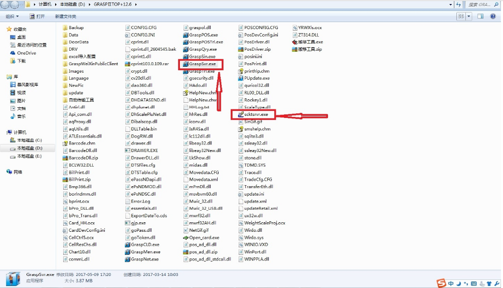Select GraspMen.exe icon
Image resolution: width=503 pixels, height=288 pixels.
(127, 252)
